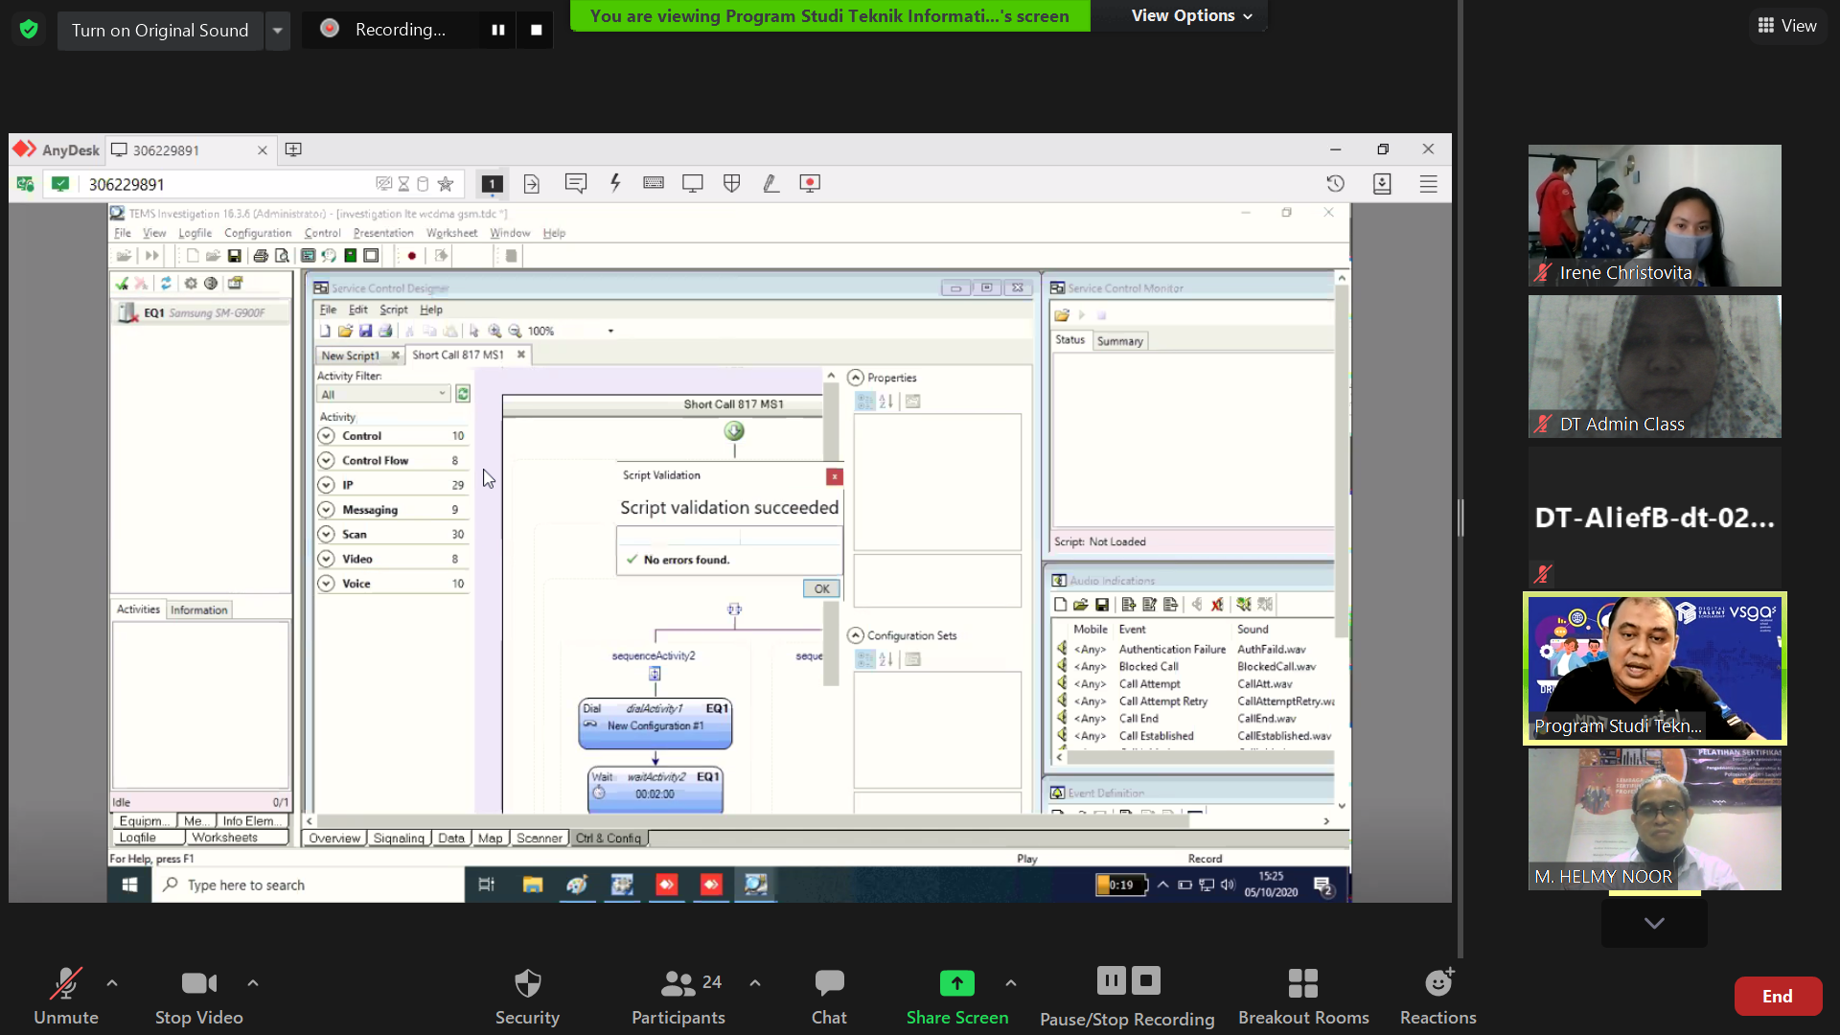Image resolution: width=1840 pixels, height=1035 pixels.
Task: Select Irene Christovita's video thumbnail
Action: coord(1654,216)
